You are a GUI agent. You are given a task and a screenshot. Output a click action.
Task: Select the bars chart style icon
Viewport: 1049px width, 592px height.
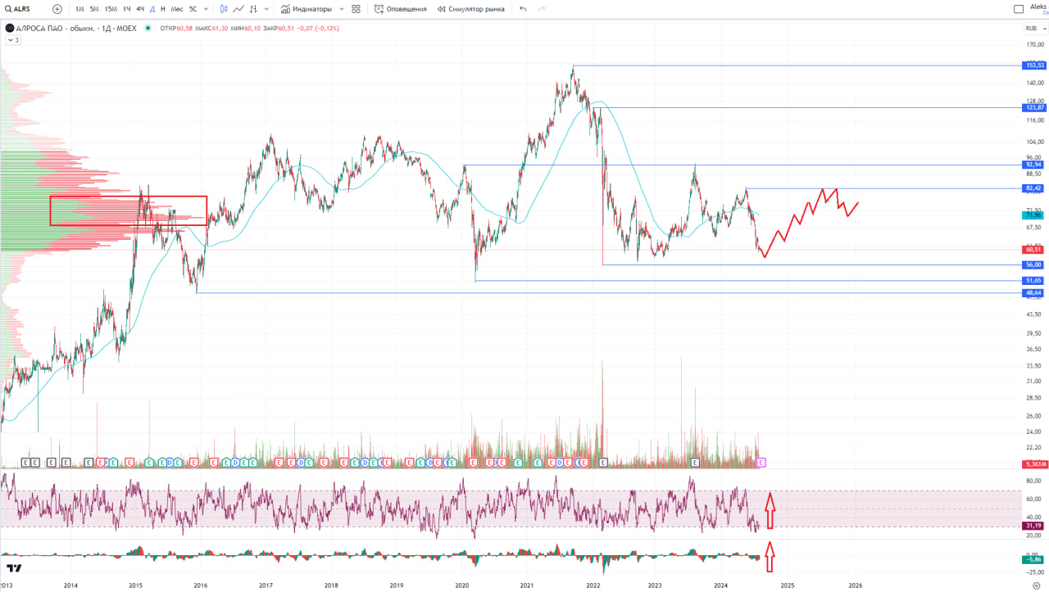(253, 9)
